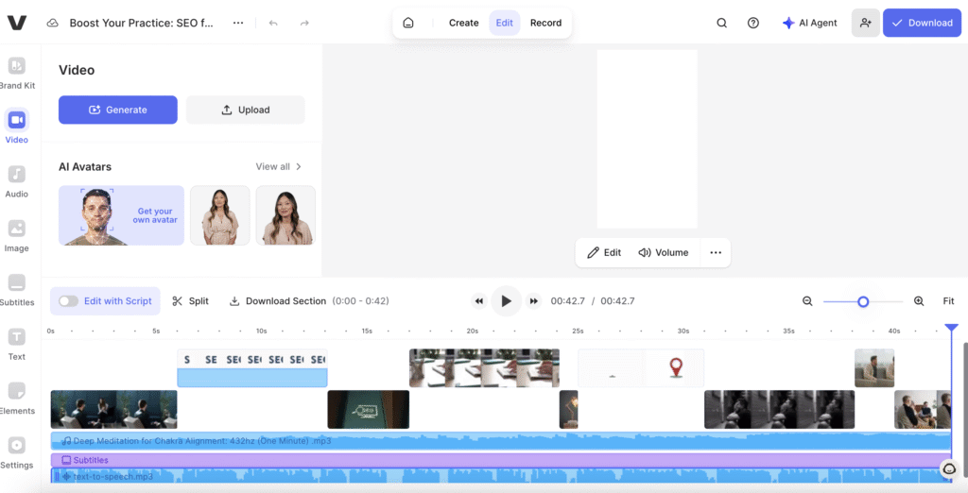Select the black-and-white video clip
The height and width of the screenshot is (493, 968).
[779, 409]
